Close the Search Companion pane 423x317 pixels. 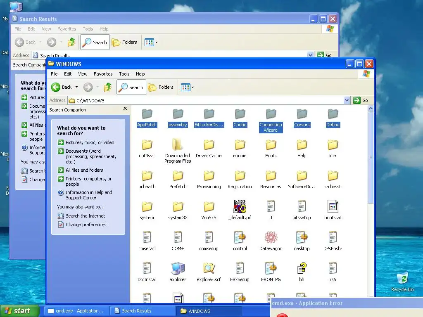125,109
